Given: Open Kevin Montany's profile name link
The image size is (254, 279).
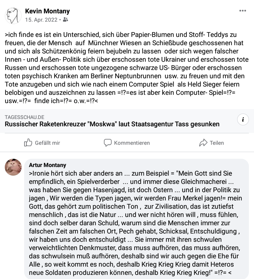Looking at the screenshot, I should tap(47, 11).
